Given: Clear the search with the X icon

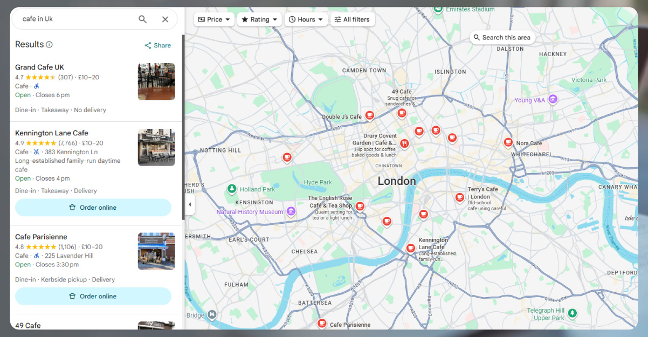Looking at the screenshot, I should pyautogui.click(x=166, y=19).
